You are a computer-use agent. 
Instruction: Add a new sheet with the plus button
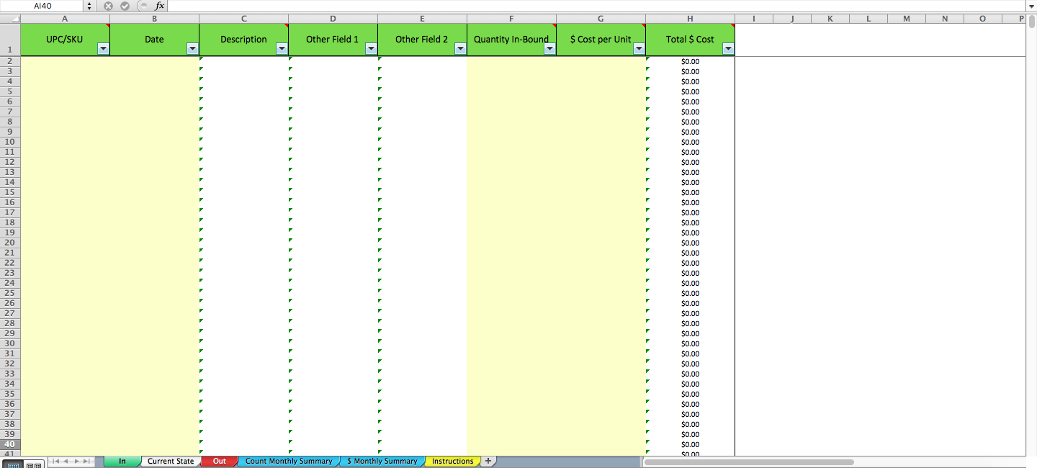pos(489,461)
